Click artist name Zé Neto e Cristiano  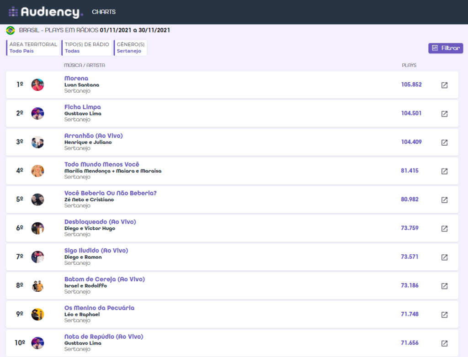click(89, 199)
